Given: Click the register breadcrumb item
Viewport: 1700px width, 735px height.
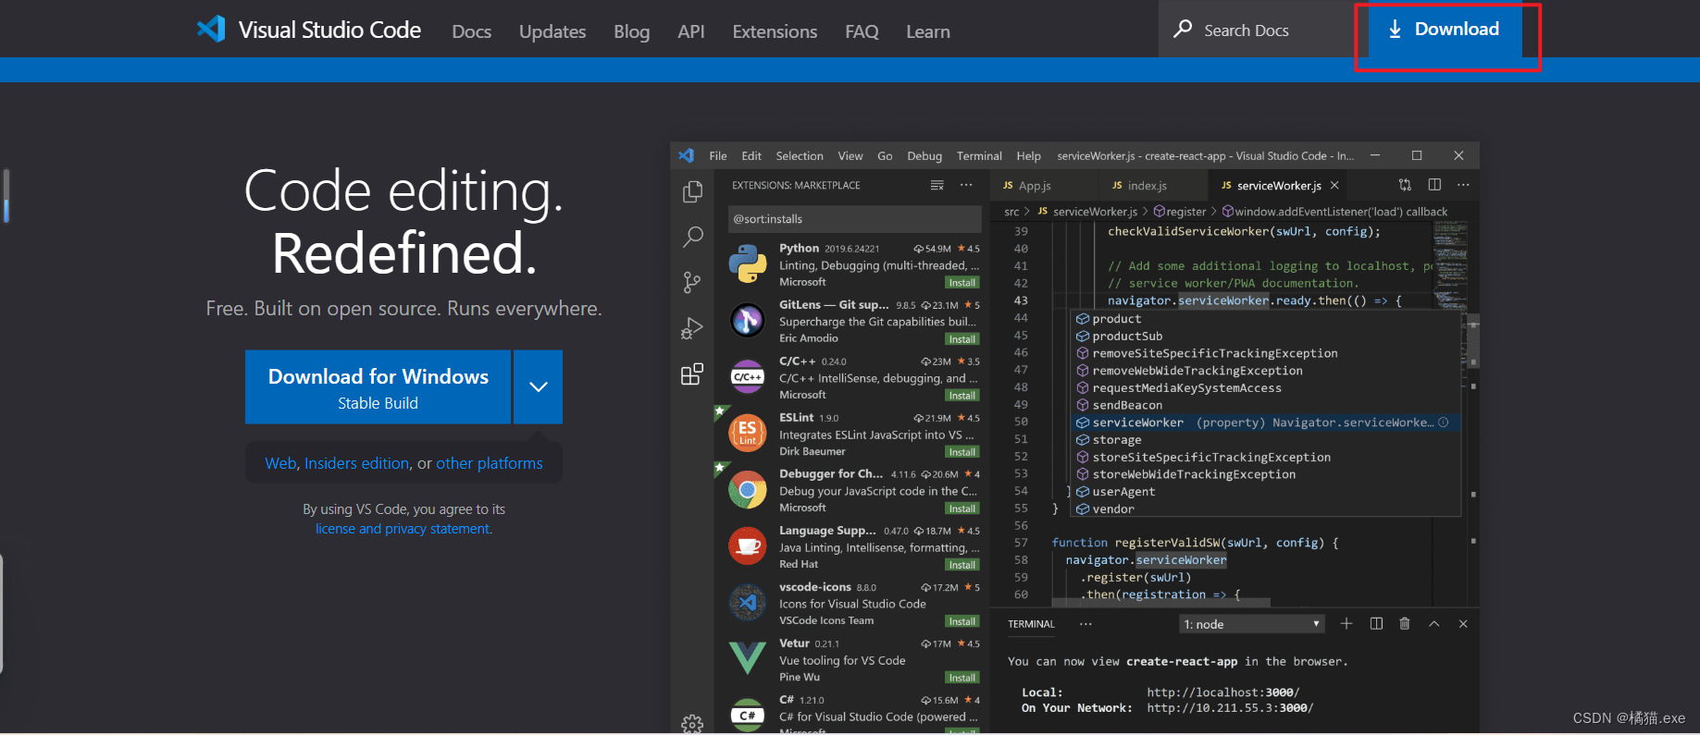Looking at the screenshot, I should coord(1180,212).
